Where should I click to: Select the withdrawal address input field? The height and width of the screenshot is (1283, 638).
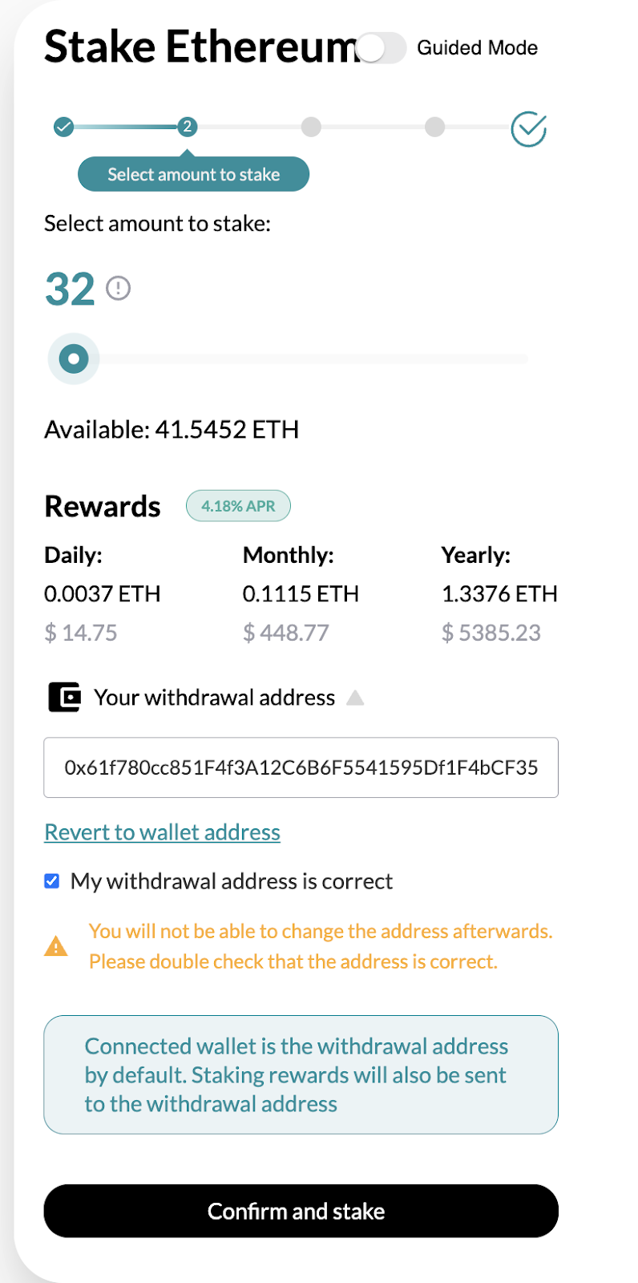pos(301,767)
